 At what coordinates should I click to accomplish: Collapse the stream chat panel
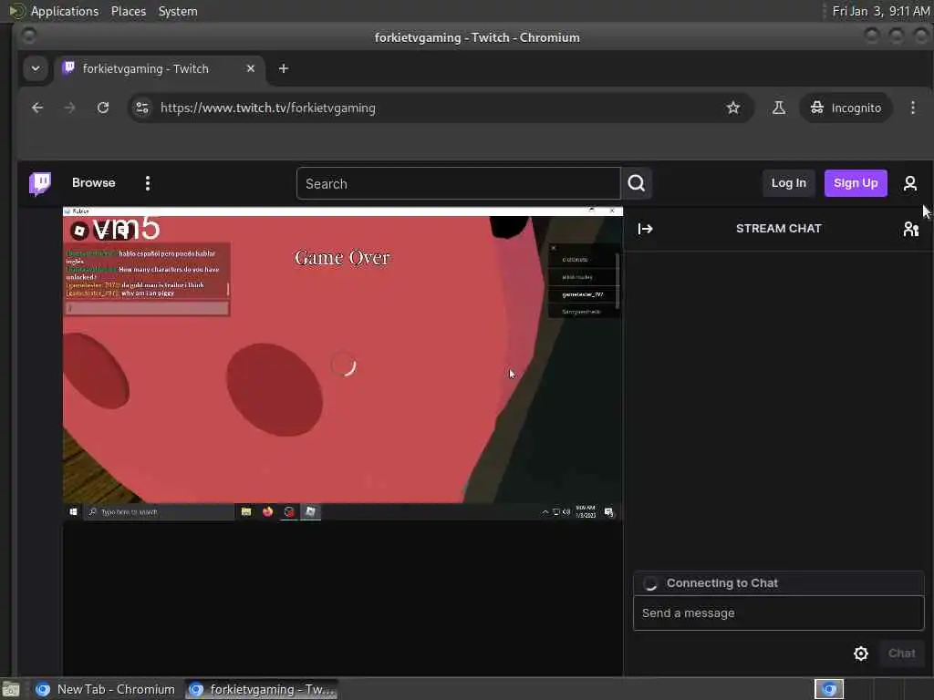[645, 229]
